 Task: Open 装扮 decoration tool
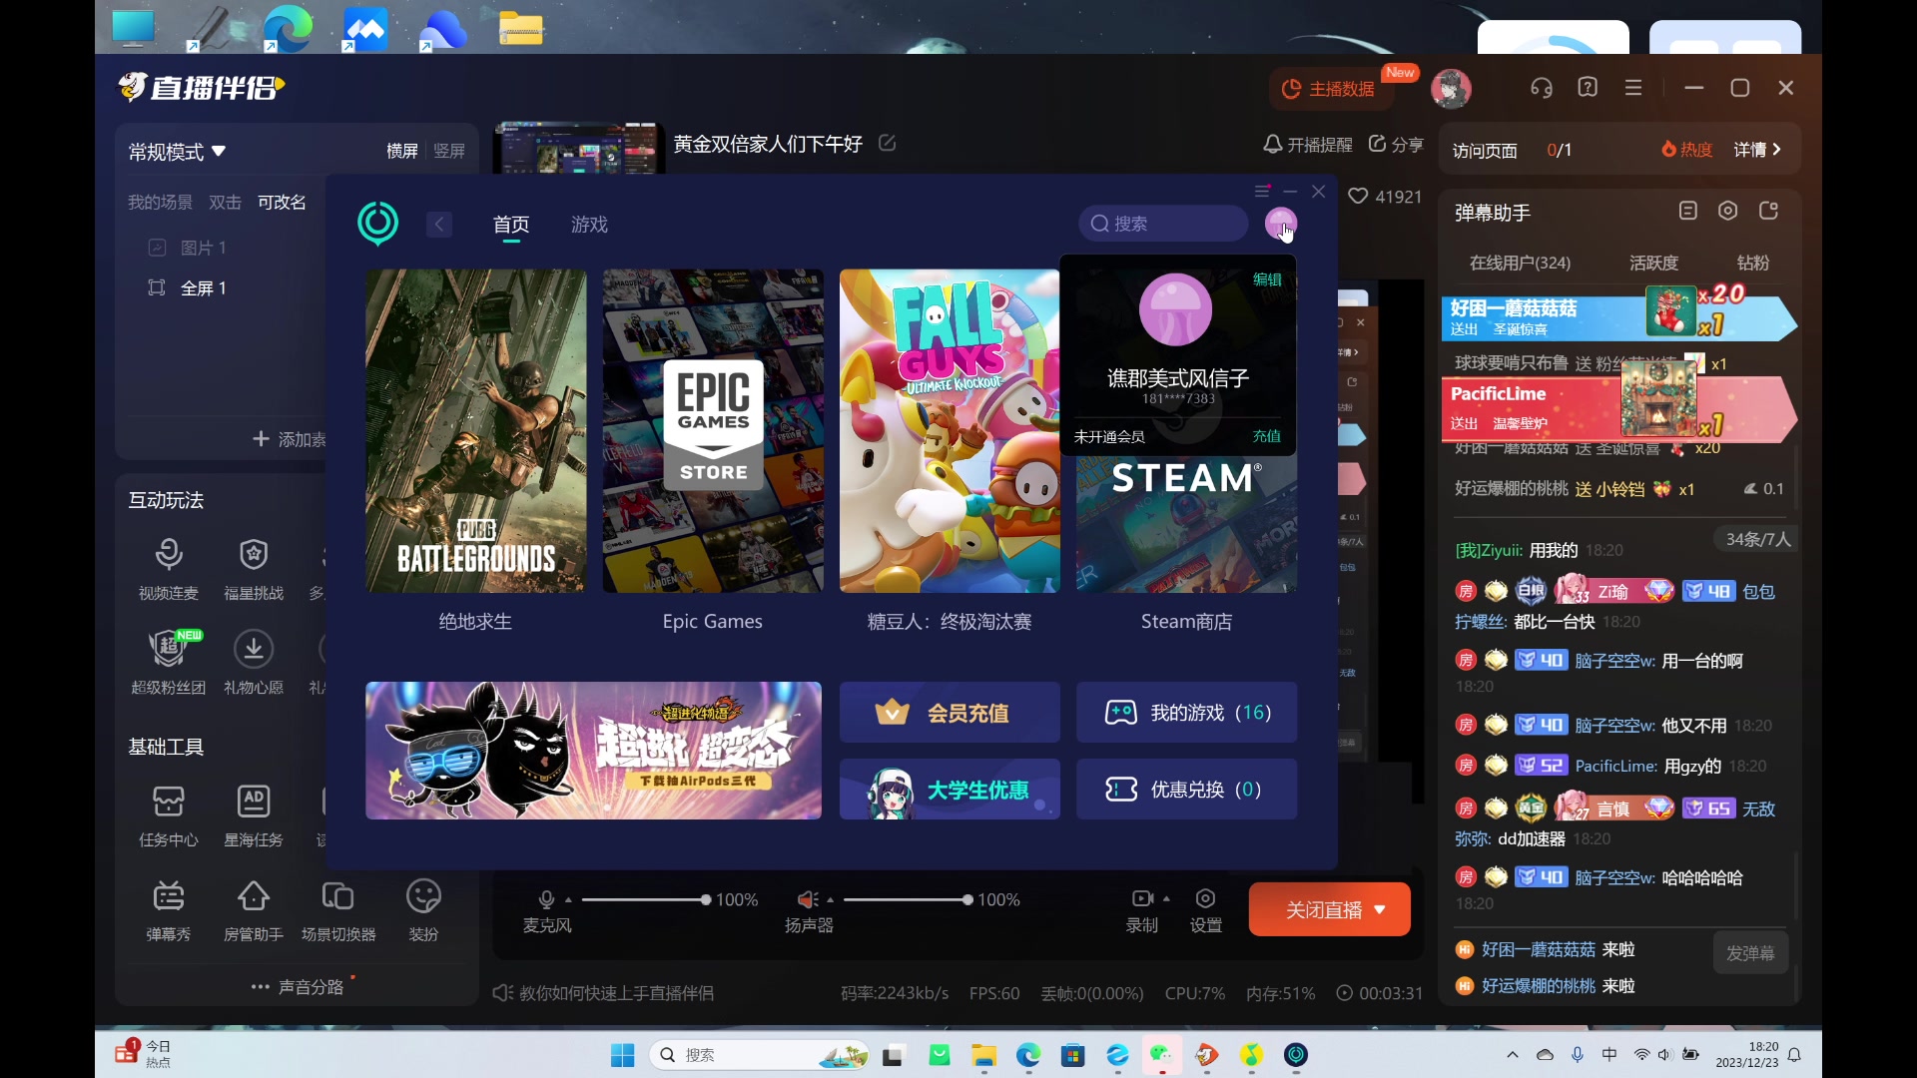click(x=423, y=910)
